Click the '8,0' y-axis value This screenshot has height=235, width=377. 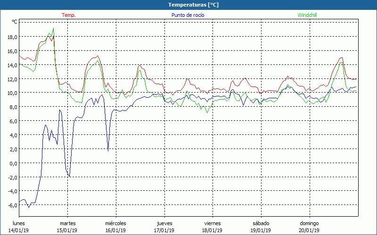click(x=14, y=107)
